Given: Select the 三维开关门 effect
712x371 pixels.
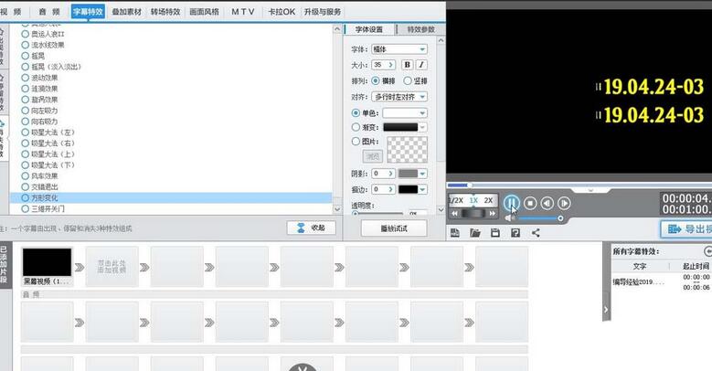Looking at the screenshot, I should pos(43,209).
